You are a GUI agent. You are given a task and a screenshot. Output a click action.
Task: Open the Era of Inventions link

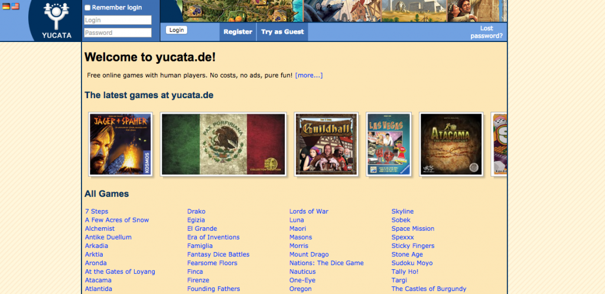[213, 237]
